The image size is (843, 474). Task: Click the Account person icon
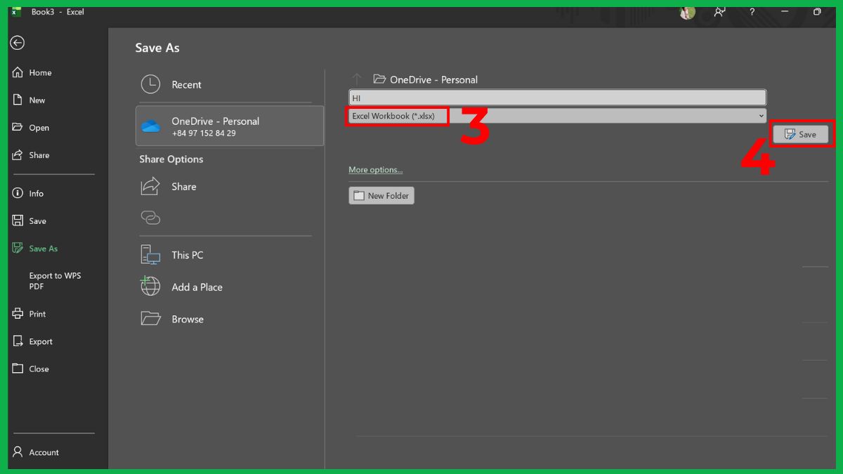coord(18,452)
